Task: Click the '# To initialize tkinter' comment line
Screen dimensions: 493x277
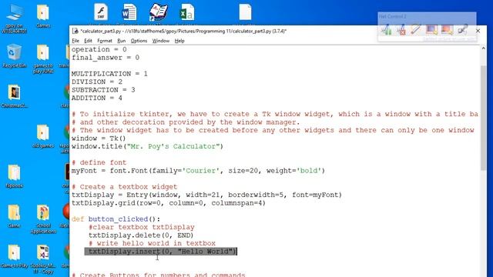Action: [275, 115]
